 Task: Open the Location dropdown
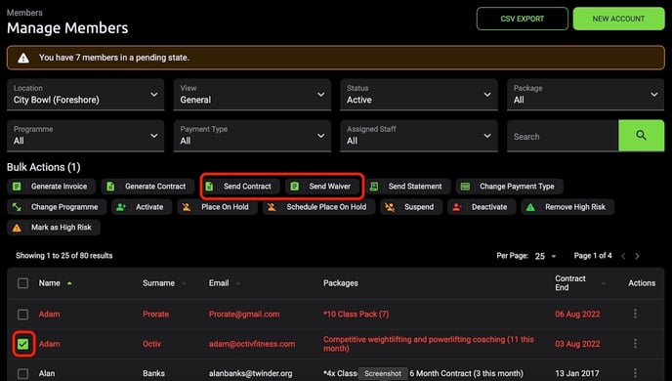coord(85,95)
